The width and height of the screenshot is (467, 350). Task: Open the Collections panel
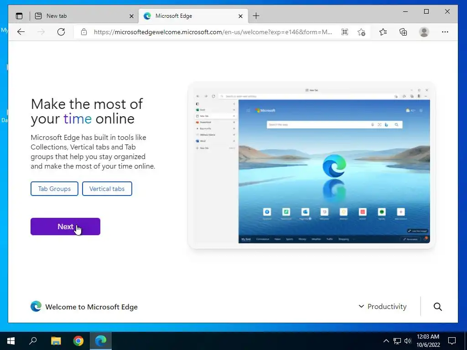[x=403, y=32]
